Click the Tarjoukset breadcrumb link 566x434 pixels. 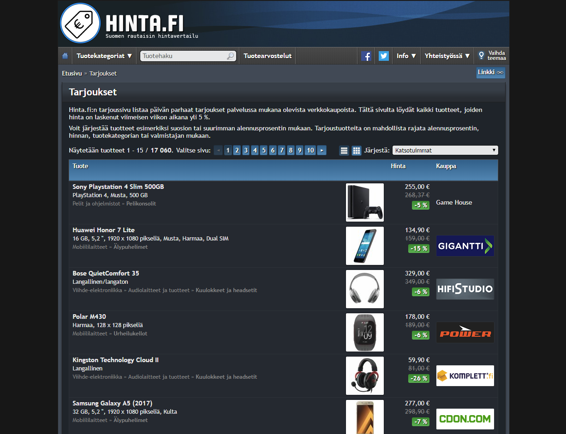[x=103, y=73]
